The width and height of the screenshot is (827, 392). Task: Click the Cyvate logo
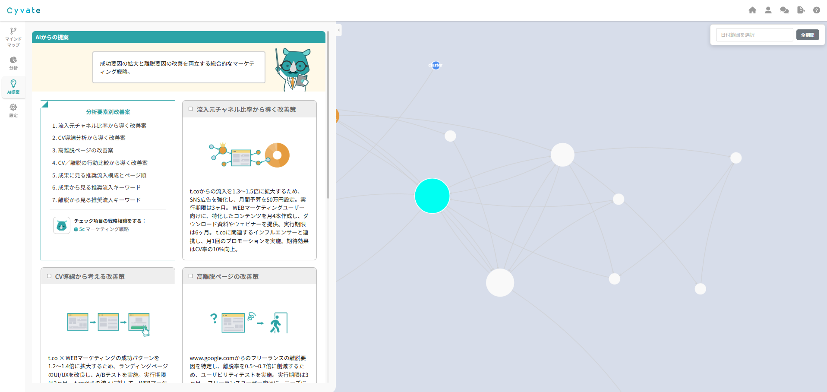pyautogui.click(x=24, y=10)
